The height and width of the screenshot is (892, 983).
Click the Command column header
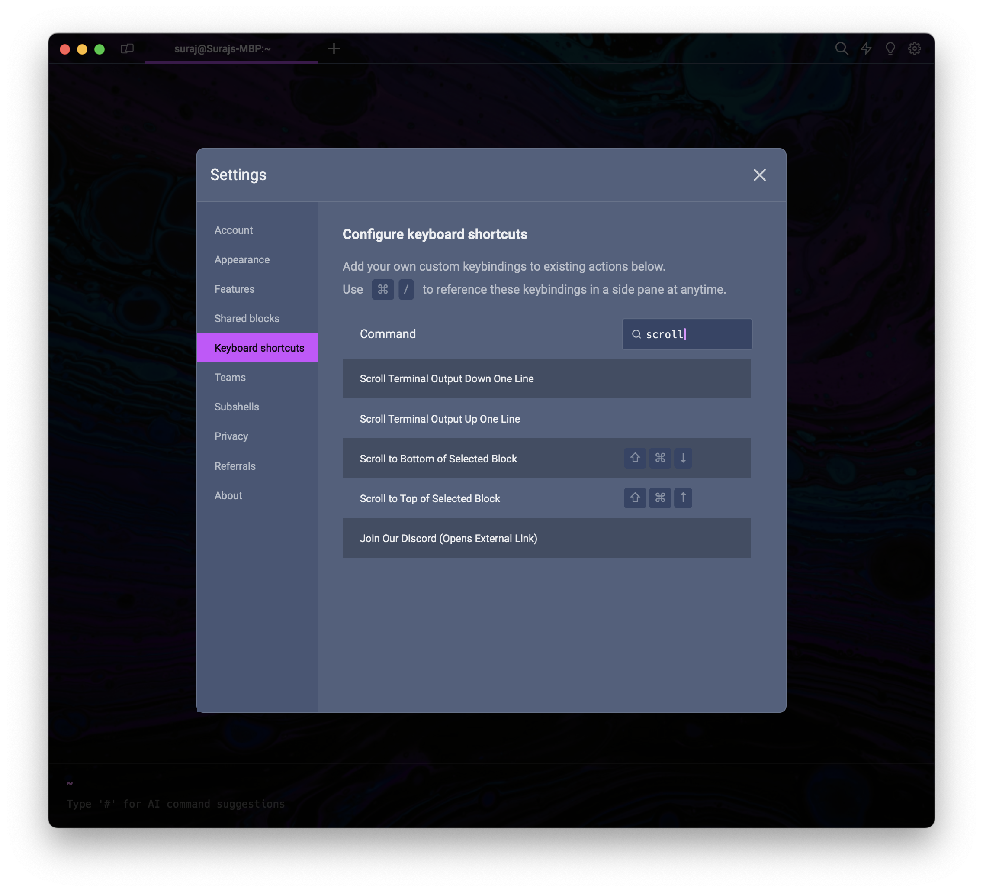(x=388, y=334)
